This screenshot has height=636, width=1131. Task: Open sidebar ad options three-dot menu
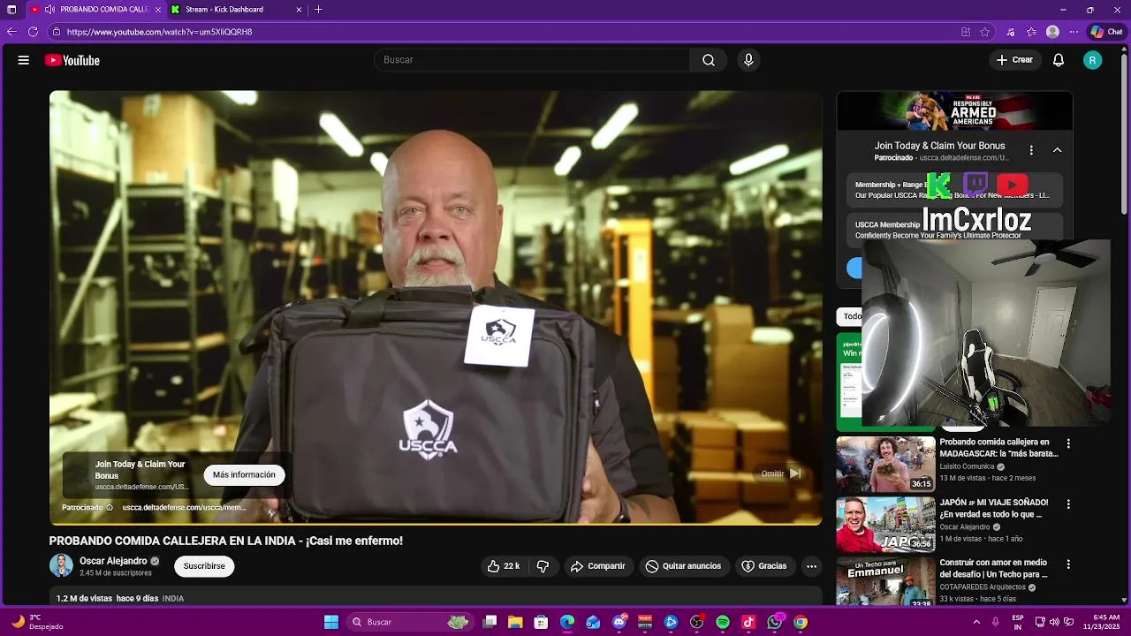tap(1031, 150)
